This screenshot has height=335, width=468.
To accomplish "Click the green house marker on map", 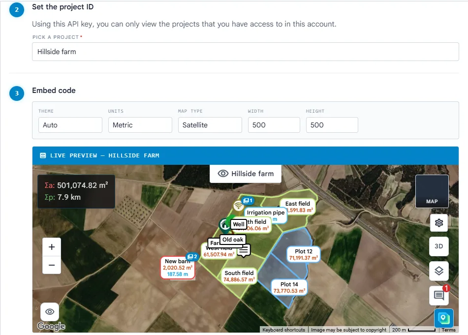I will click(x=224, y=225).
